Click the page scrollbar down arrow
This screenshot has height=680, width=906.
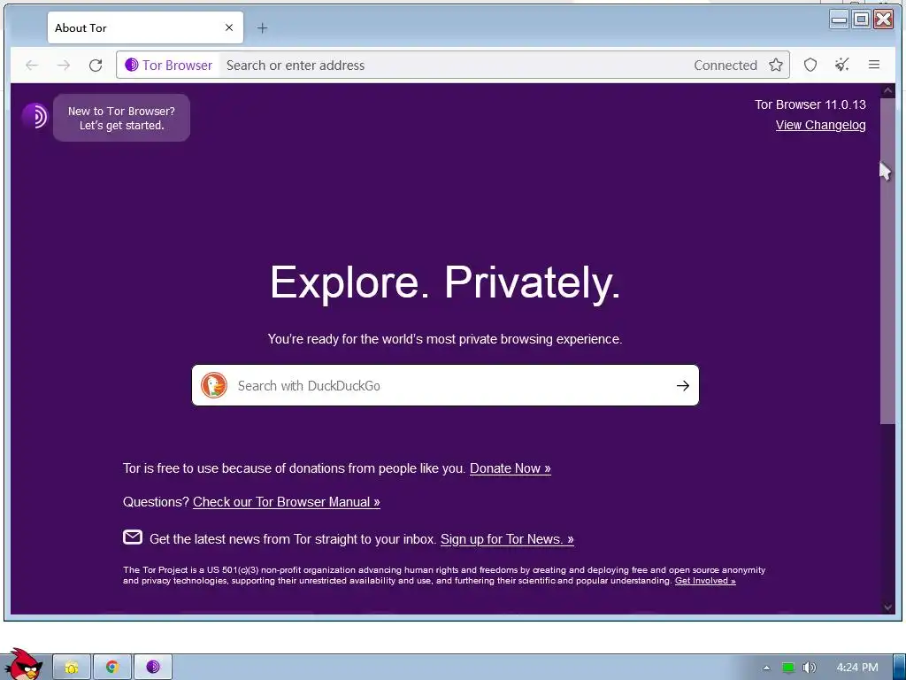887,607
